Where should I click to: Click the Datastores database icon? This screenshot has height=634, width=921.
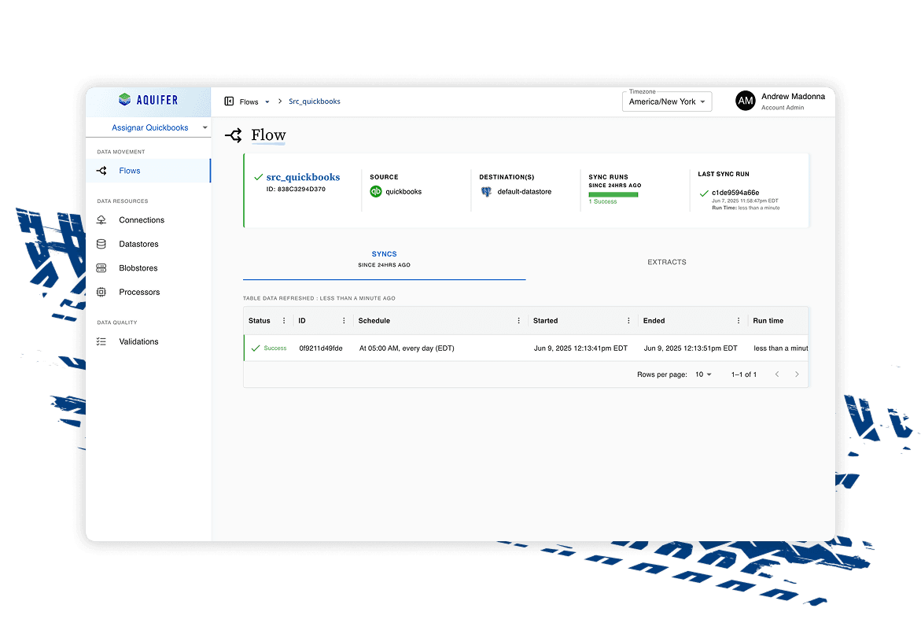pos(101,244)
